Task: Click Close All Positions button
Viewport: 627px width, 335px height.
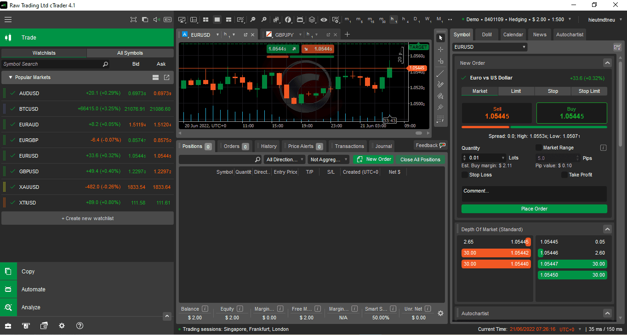Action: click(x=420, y=159)
